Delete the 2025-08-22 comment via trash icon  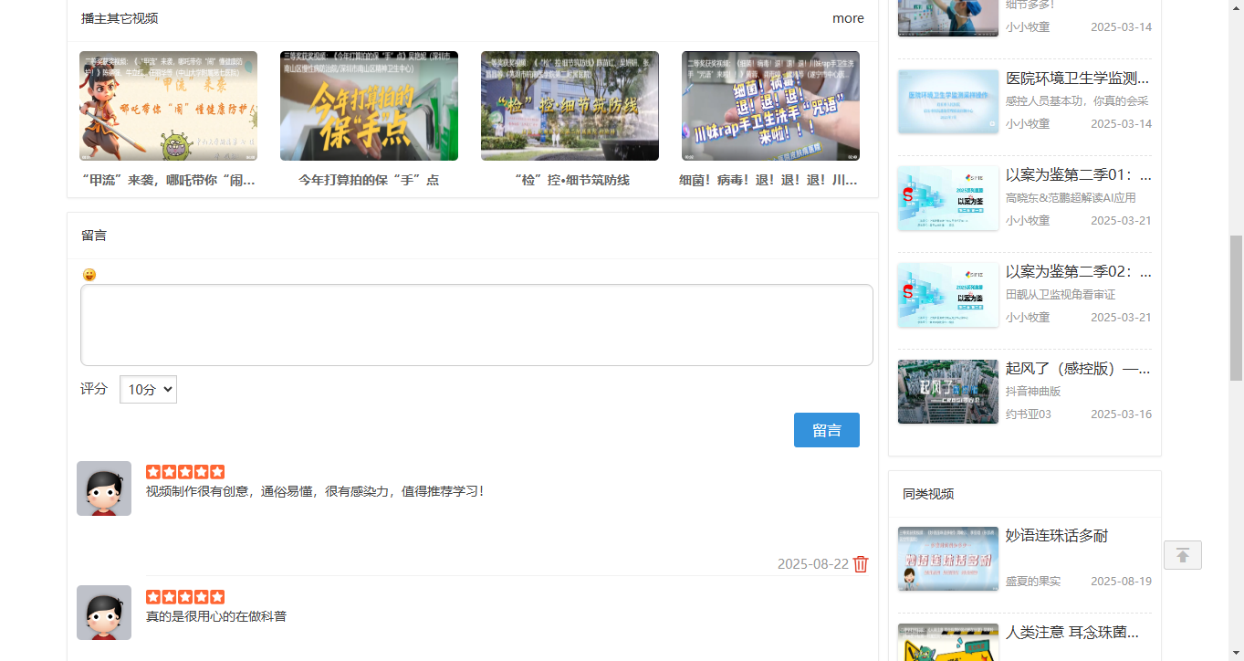click(x=860, y=564)
